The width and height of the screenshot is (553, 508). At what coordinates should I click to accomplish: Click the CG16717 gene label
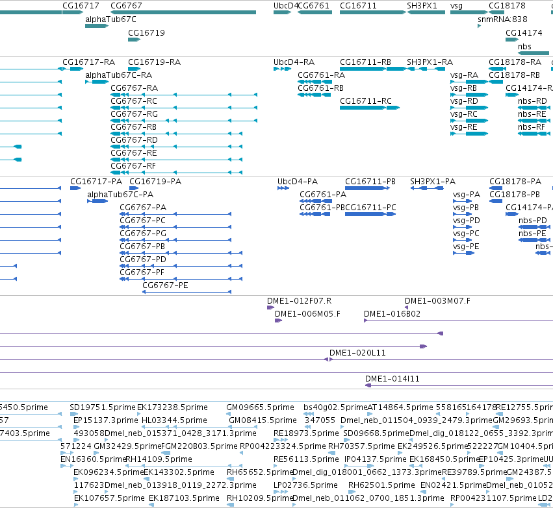coord(81,6)
